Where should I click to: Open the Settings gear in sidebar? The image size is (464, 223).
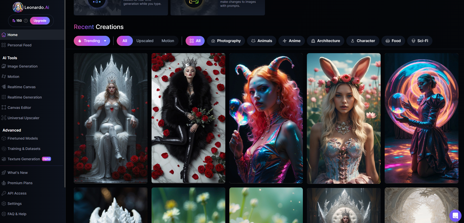4,204
